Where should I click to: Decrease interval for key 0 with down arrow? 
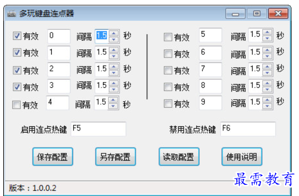114,39
